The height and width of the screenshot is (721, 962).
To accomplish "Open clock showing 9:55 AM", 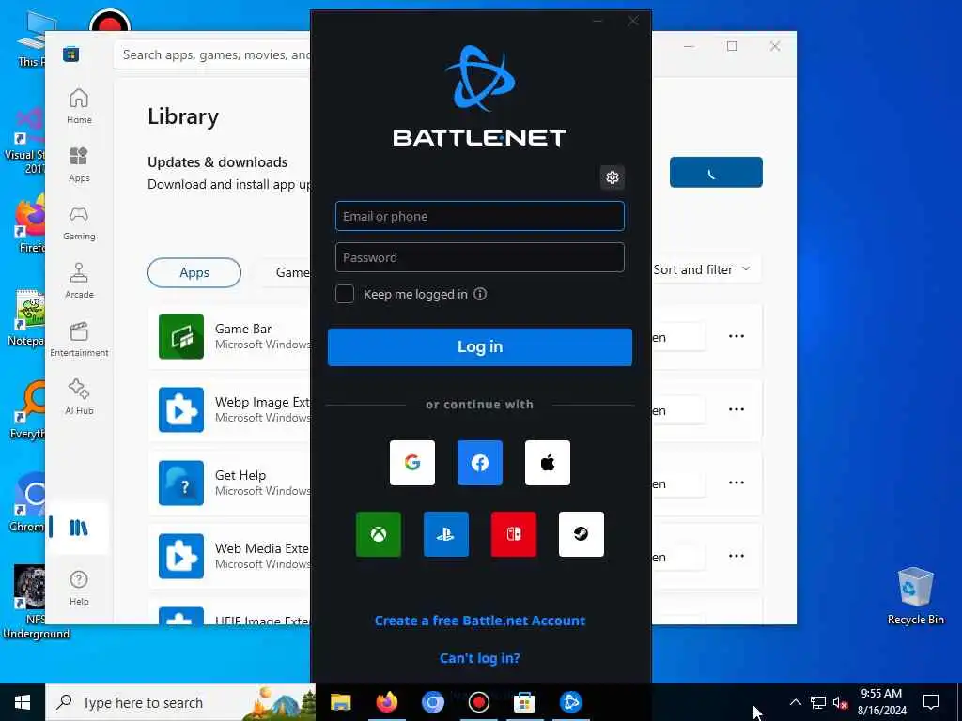I will click(881, 702).
